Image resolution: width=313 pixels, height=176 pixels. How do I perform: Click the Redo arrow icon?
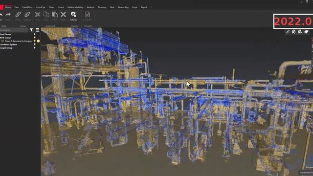point(8,15)
